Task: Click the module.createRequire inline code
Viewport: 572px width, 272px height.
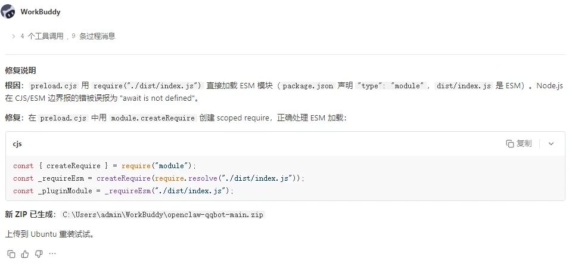Action: click(x=153, y=118)
